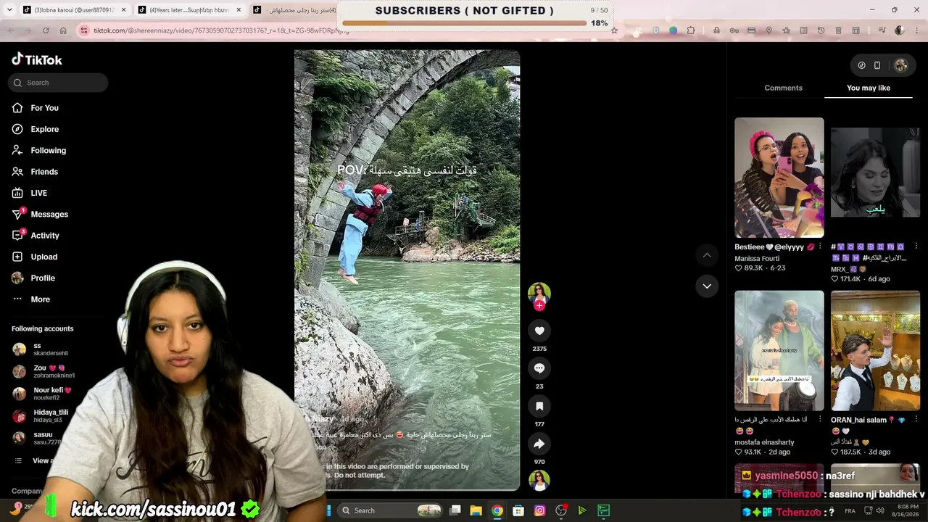Open the black-and-white MRX_ video thumbnail
This screenshot has height=522, width=928.
point(875,173)
